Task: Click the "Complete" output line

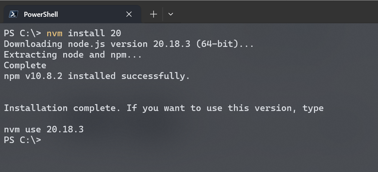Action: [25, 65]
